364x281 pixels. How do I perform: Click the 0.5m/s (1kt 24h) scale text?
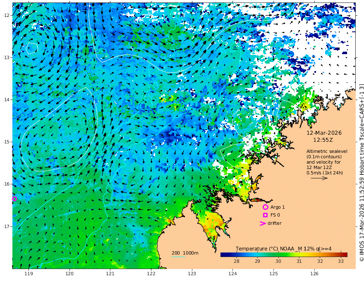[325, 173]
